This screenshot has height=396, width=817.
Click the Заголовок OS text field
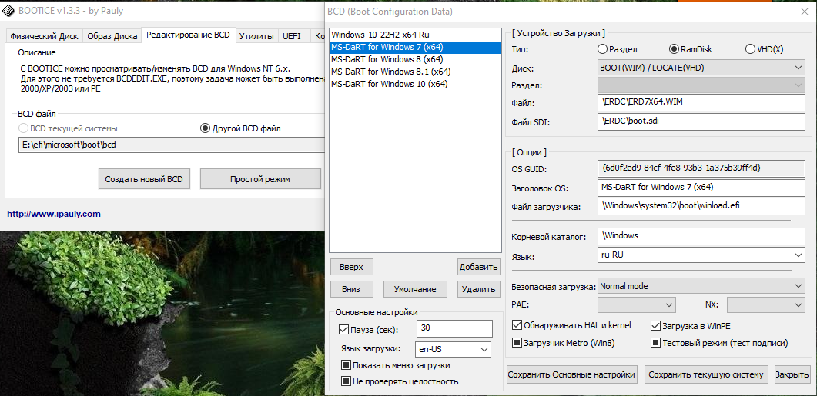(701, 187)
